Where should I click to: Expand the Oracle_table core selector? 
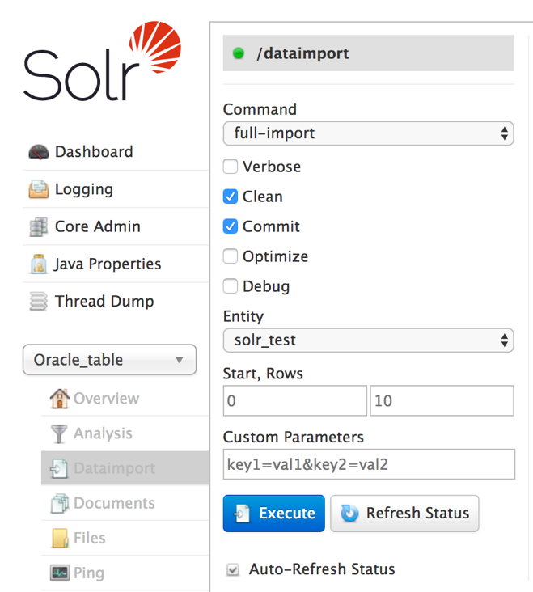[109, 360]
